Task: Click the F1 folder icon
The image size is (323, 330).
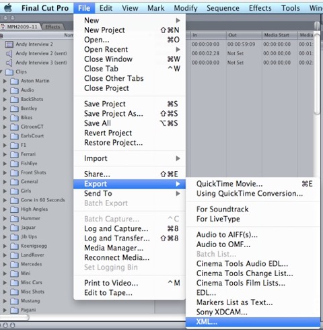Action: [x=14, y=145]
